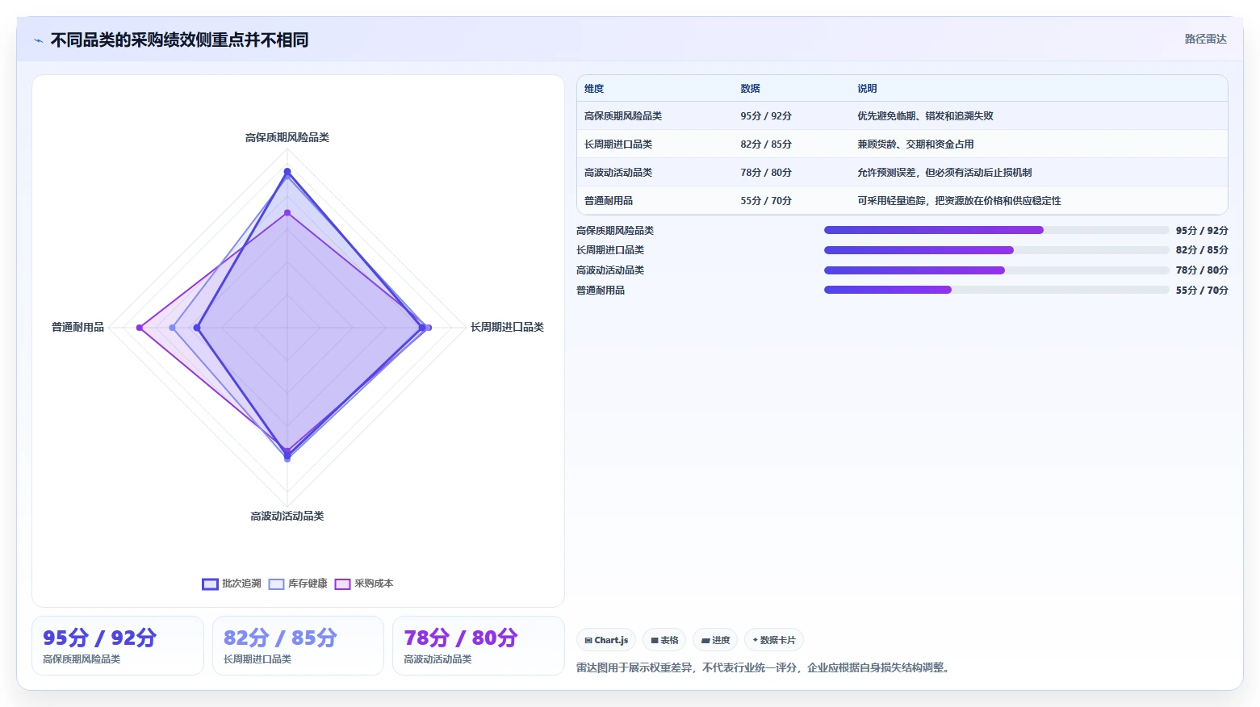Click the footnote text starting with 雷达图用于展示权重差异
This screenshot has width=1260, height=707.
(764, 667)
